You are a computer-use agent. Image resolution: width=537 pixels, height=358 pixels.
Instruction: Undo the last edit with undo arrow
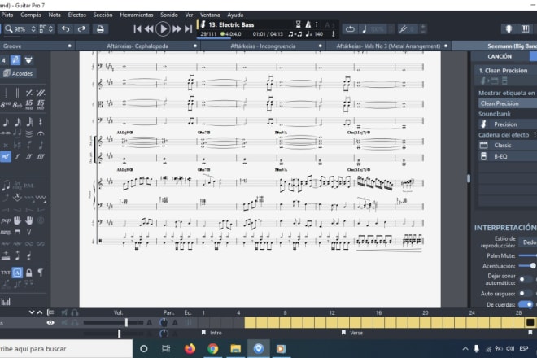pyautogui.click(x=65, y=28)
